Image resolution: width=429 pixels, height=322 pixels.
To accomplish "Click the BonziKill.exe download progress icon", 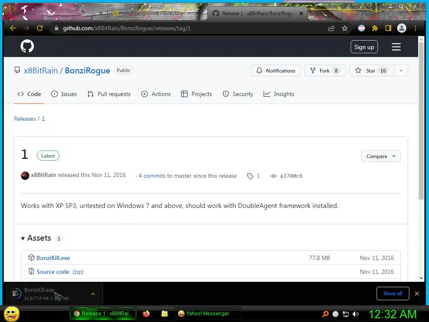I will tap(16, 294).
